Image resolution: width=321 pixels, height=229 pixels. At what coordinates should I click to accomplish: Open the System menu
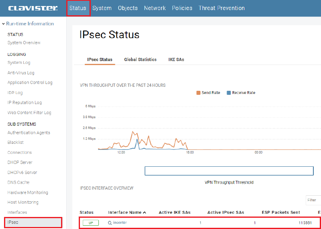click(x=102, y=8)
